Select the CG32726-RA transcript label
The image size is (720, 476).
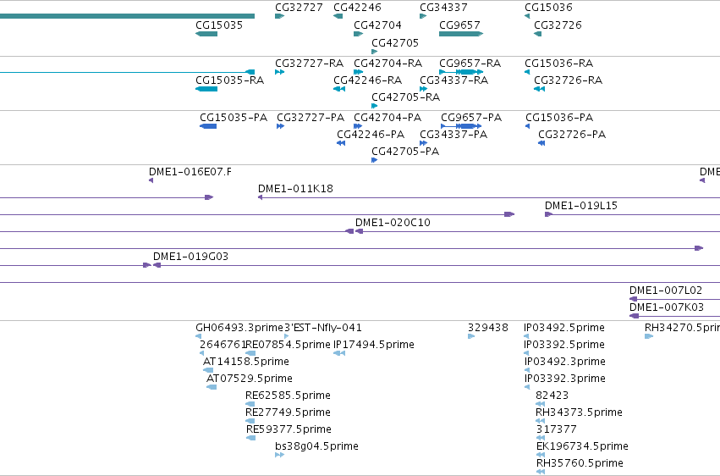click(x=568, y=80)
